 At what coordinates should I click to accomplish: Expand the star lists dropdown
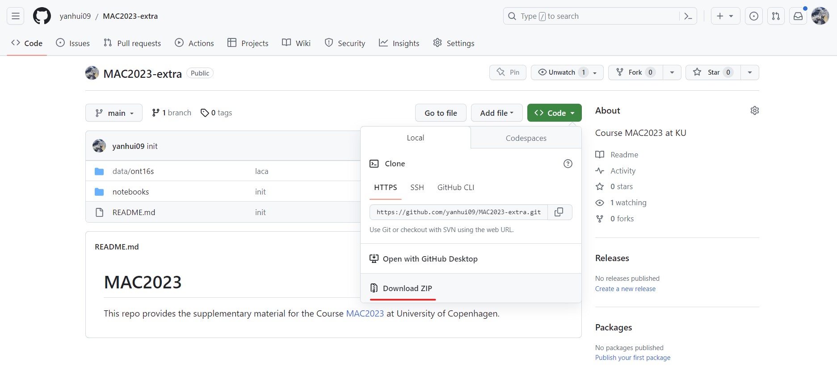(x=750, y=72)
